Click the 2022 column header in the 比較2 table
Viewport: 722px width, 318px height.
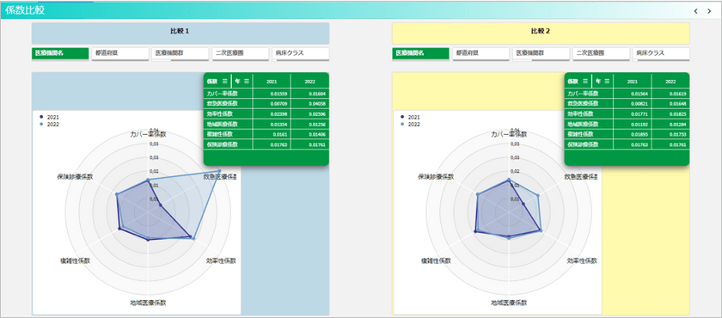(670, 81)
